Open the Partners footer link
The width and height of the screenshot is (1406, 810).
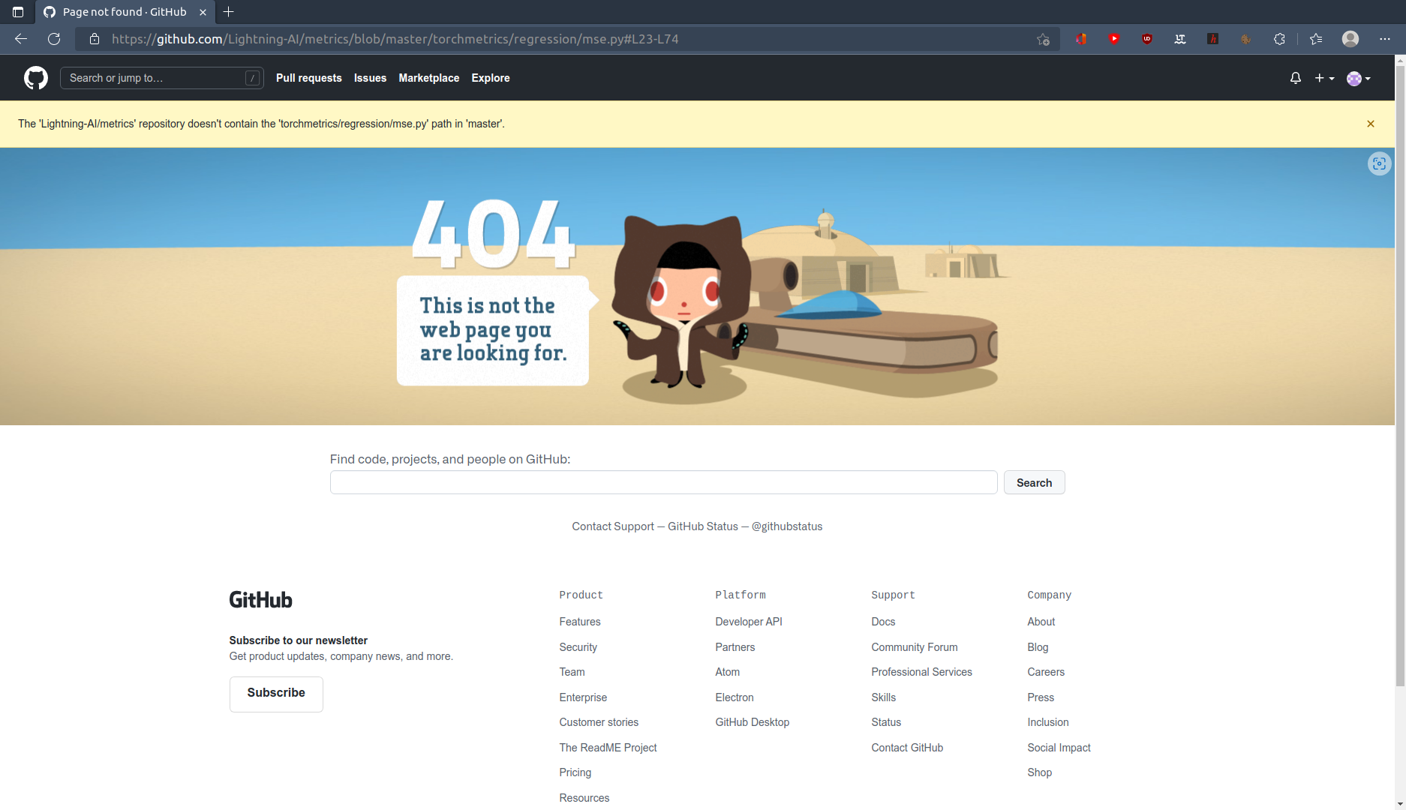[x=735, y=647]
